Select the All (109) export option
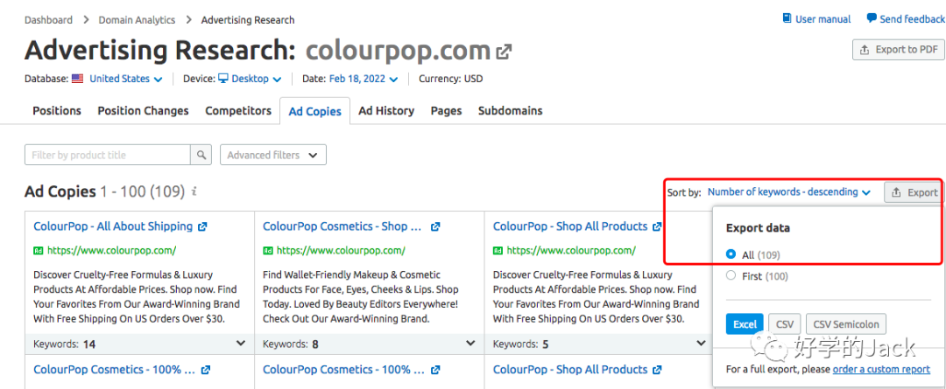 pyautogui.click(x=731, y=255)
